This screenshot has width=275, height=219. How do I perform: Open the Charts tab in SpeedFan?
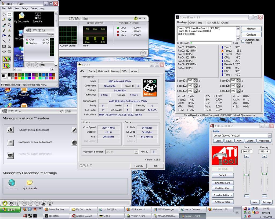pyautogui.click(x=225, y=23)
